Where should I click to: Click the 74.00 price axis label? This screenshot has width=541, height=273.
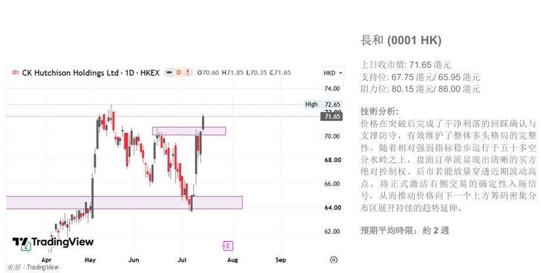coord(332,88)
